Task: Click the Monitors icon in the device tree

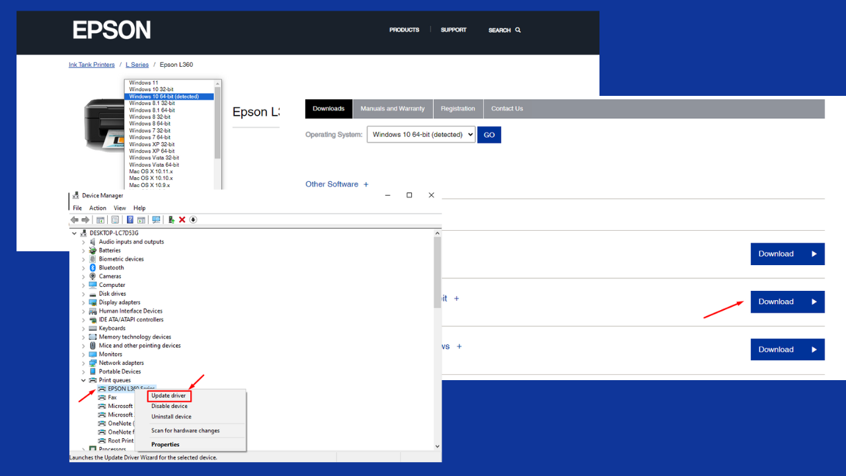Action: pos(93,354)
